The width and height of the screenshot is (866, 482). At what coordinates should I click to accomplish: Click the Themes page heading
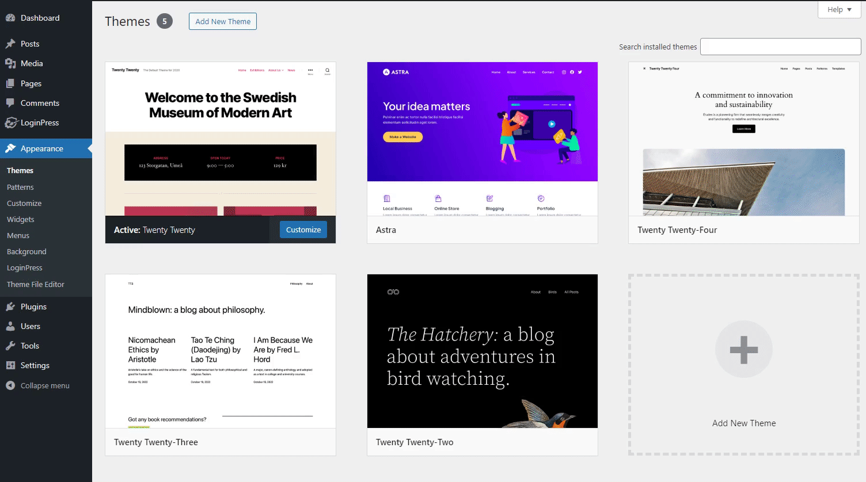[x=127, y=21]
